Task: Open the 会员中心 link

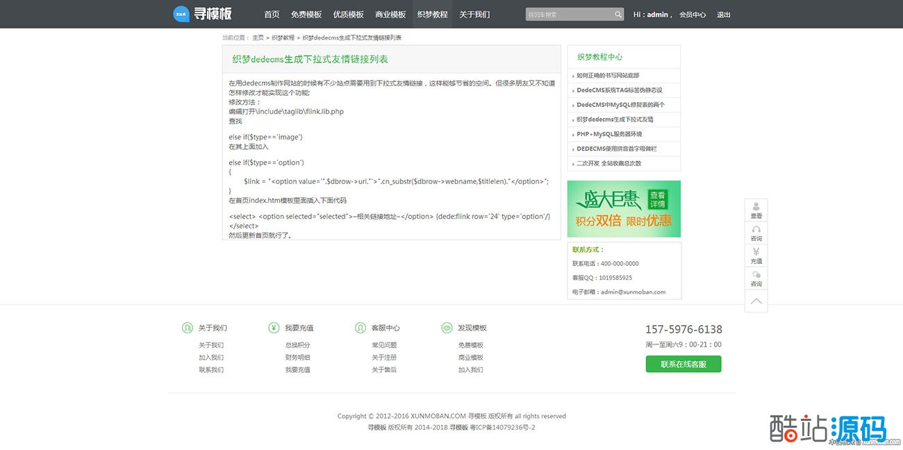Action: click(692, 15)
